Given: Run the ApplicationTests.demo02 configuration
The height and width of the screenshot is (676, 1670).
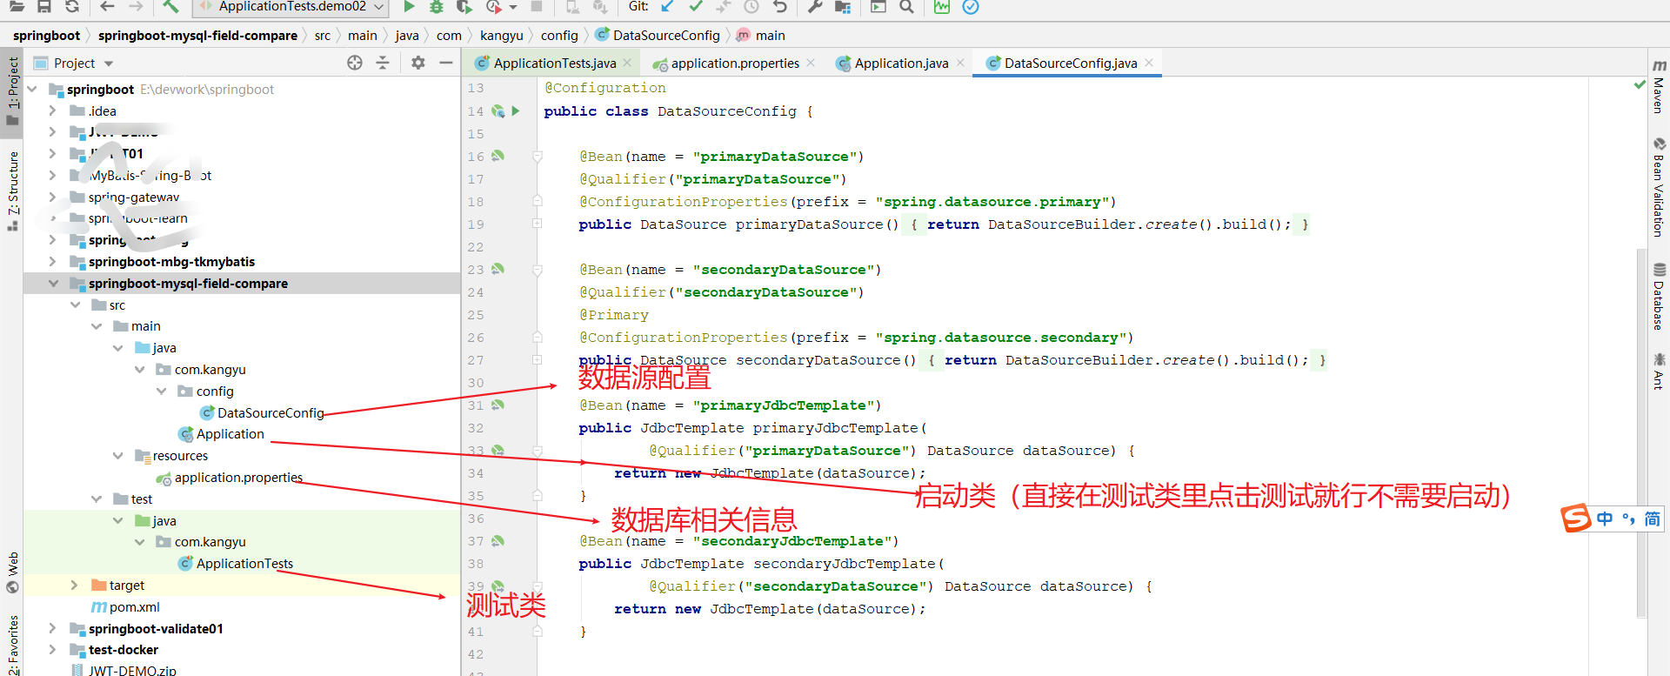Looking at the screenshot, I should point(409,7).
